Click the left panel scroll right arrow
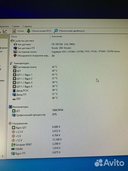This screenshot has height=171, width=128. pos(3,156)
